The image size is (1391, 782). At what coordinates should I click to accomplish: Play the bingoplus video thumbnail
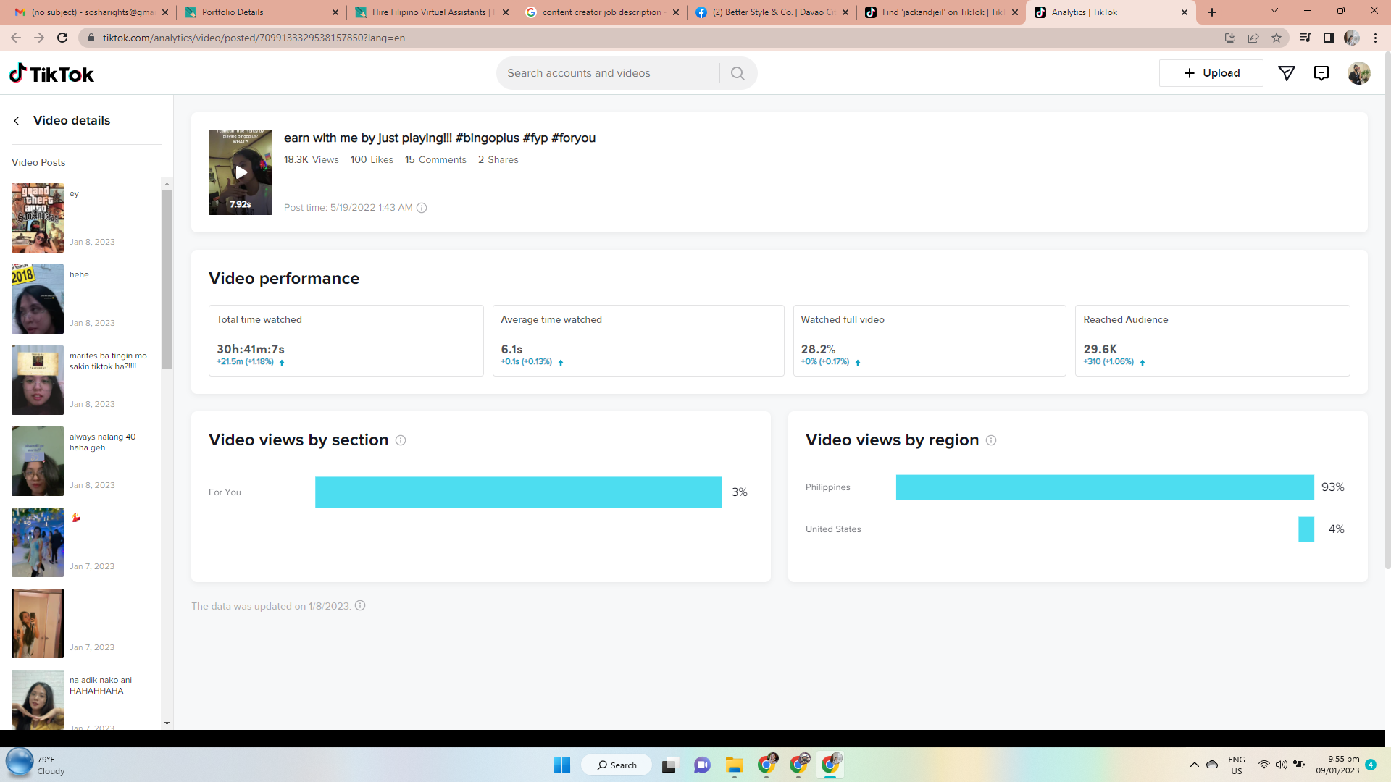pos(241,172)
